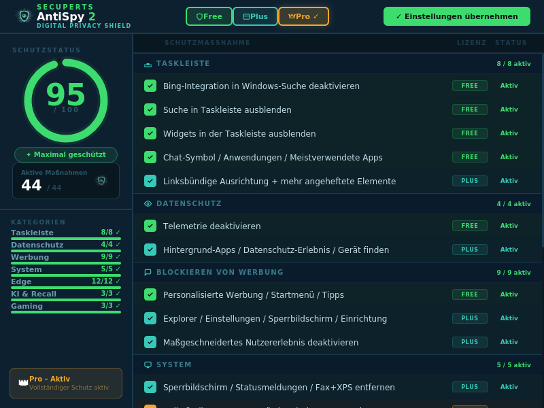This screenshot has width=544, height=408.
Task: Click the monitor icon beside SYSTEM
Action: (148, 364)
